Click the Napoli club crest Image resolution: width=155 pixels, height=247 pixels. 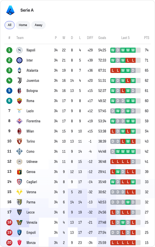point(19,50)
